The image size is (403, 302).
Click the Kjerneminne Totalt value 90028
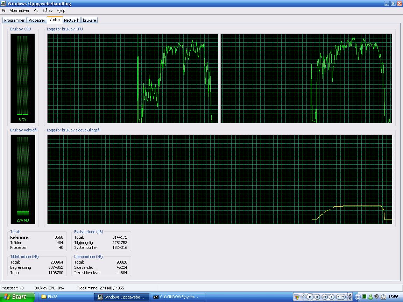pyautogui.click(x=122, y=262)
